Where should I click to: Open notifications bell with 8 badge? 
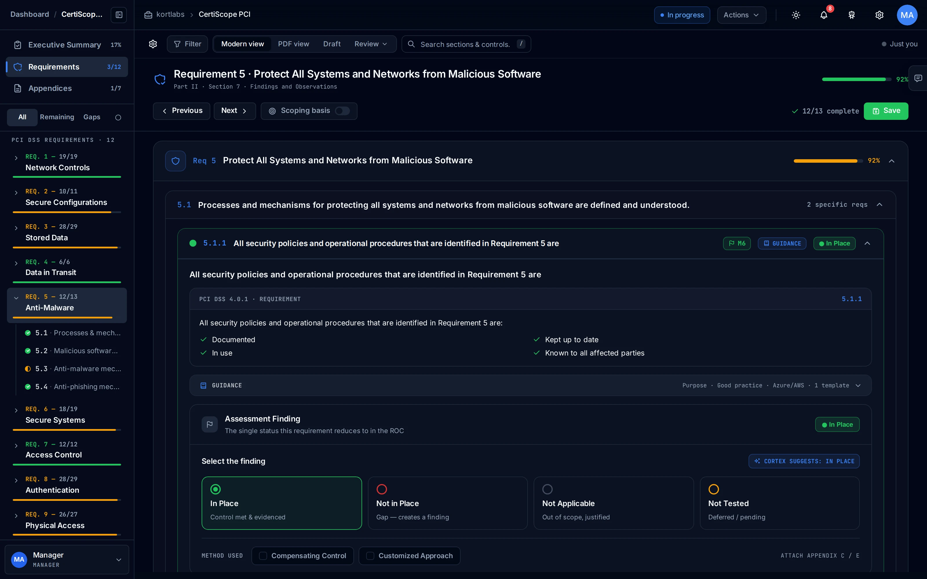824,15
